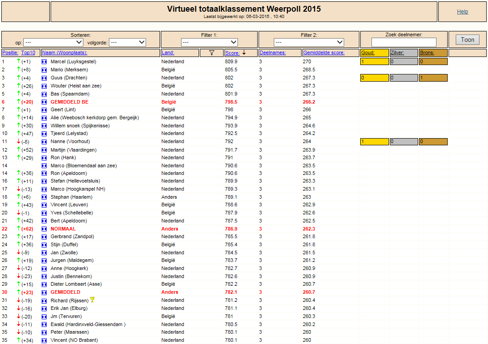Click the yellow Goud header cell

[375, 52]
